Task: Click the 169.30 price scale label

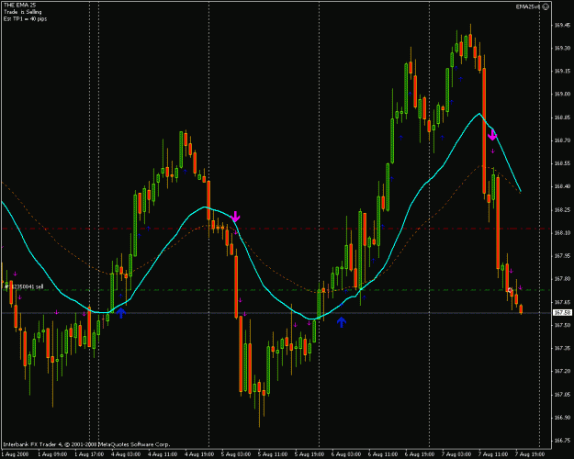Action: tap(563, 48)
